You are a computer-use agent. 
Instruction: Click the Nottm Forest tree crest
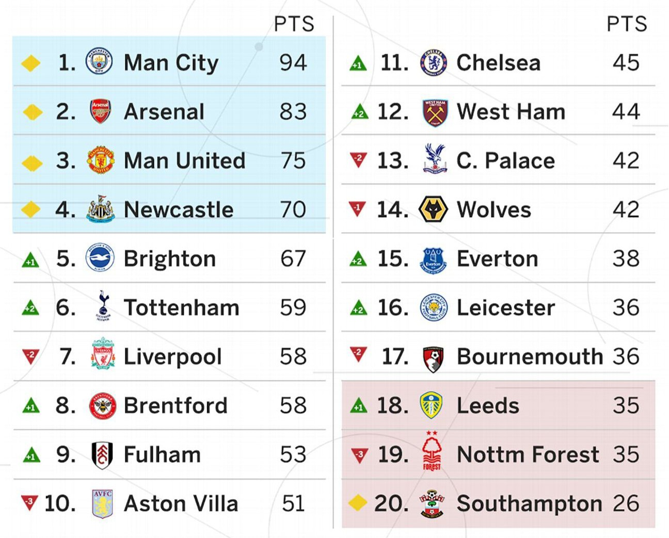(x=432, y=451)
